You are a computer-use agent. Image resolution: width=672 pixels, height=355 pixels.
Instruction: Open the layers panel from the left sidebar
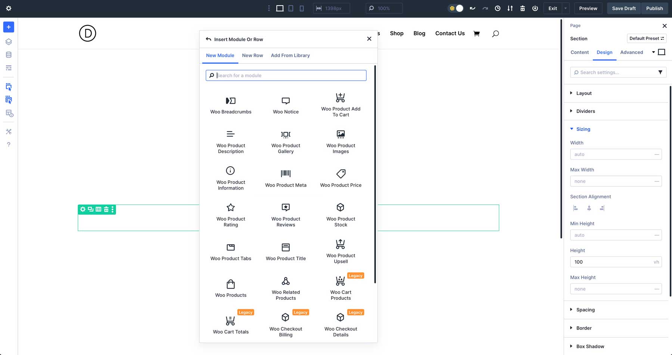click(x=8, y=41)
